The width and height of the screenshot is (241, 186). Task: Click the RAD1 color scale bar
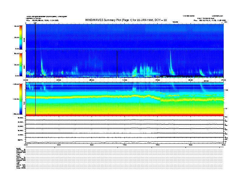[x=21, y=64]
